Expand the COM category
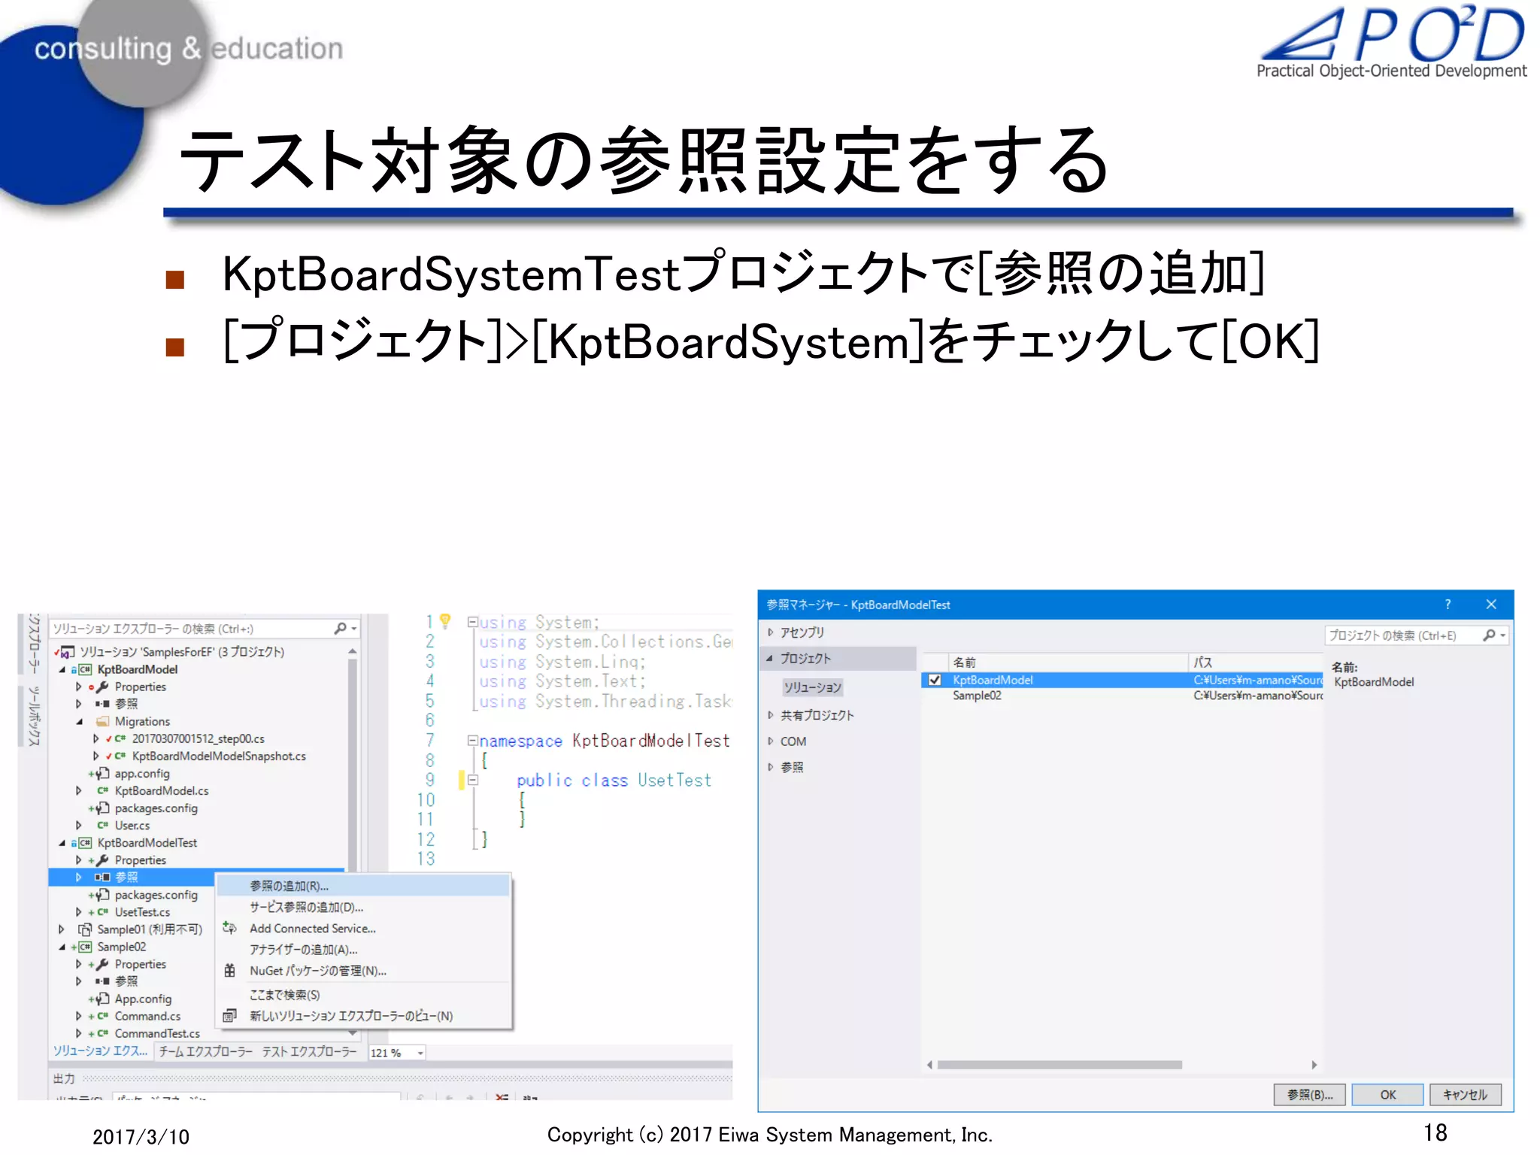This screenshot has height=1155, width=1540. [x=771, y=741]
